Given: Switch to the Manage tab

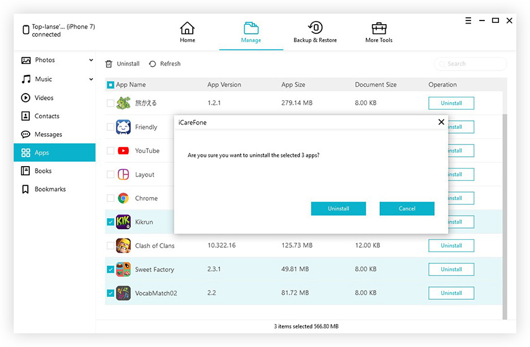Looking at the screenshot, I should coord(251,32).
